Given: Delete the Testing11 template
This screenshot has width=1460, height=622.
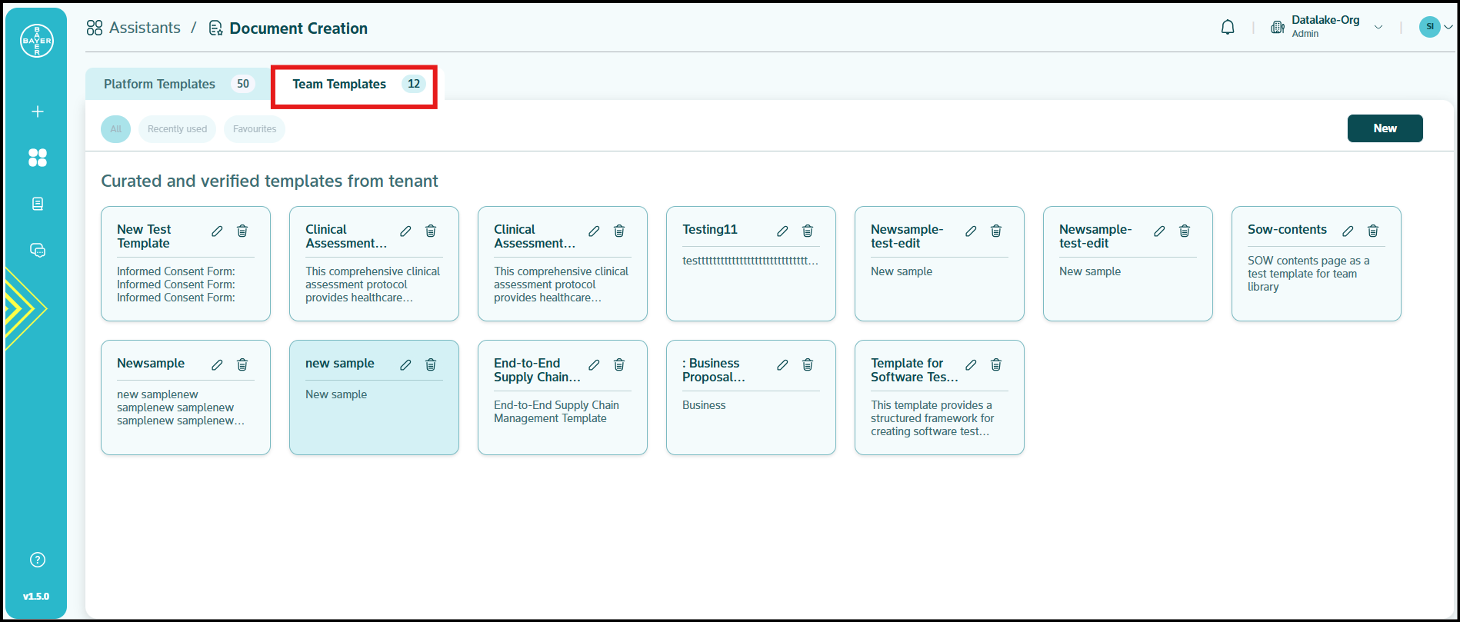Looking at the screenshot, I should click(x=808, y=231).
